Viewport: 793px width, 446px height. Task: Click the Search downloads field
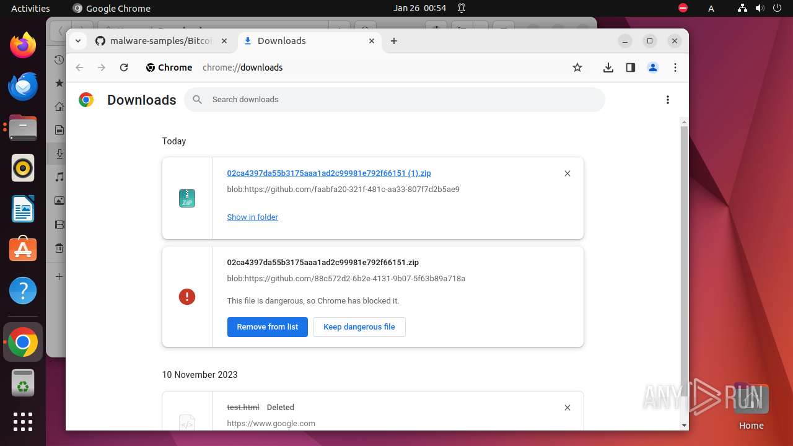(x=395, y=100)
